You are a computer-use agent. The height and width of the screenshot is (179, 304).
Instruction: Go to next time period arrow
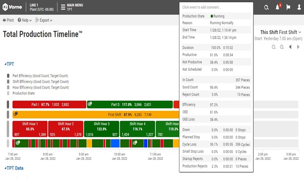(x=298, y=47)
